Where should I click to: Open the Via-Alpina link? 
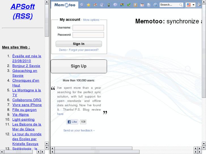pos(20,114)
